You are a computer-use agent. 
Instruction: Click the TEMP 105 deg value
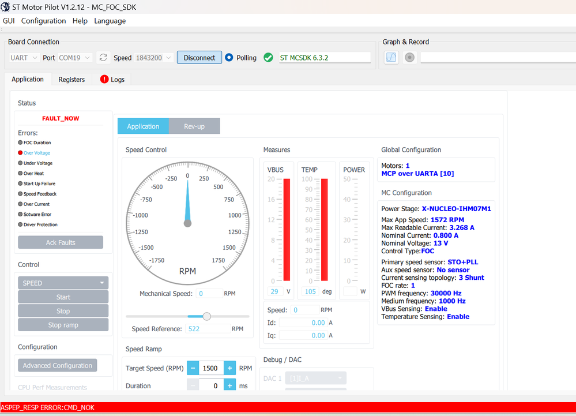[x=310, y=291]
